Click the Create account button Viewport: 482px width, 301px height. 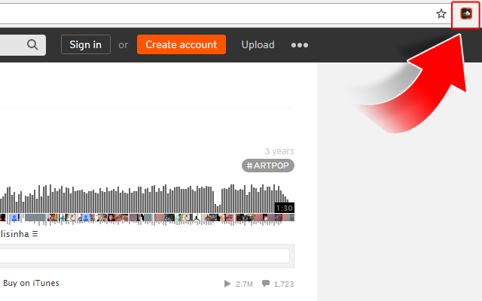(182, 44)
